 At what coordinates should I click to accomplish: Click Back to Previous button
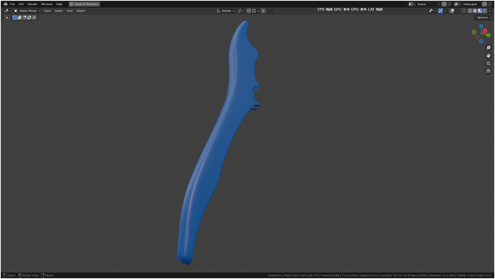pyautogui.click(x=84, y=4)
